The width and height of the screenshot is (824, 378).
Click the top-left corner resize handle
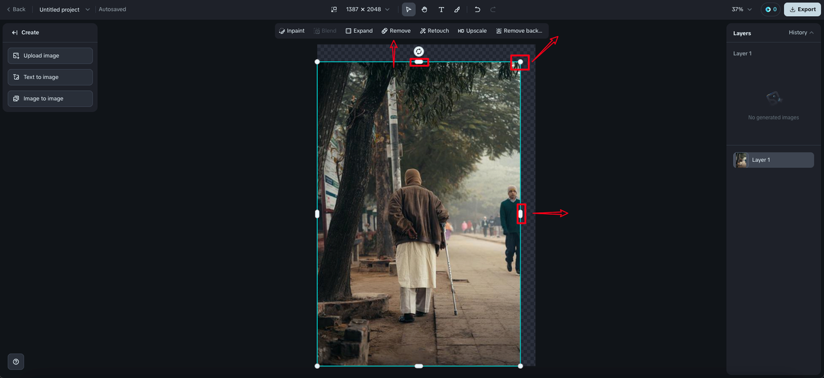[x=317, y=62]
